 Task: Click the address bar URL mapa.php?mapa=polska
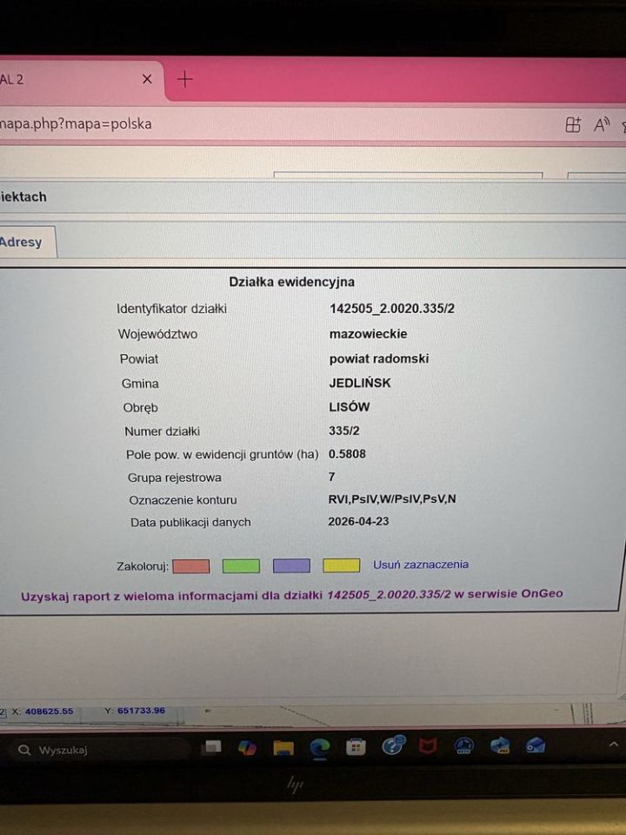click(x=76, y=124)
